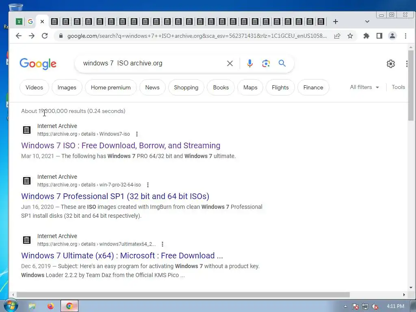Select the Home premium filter chip
This screenshot has height=312, width=416.
tap(110, 87)
